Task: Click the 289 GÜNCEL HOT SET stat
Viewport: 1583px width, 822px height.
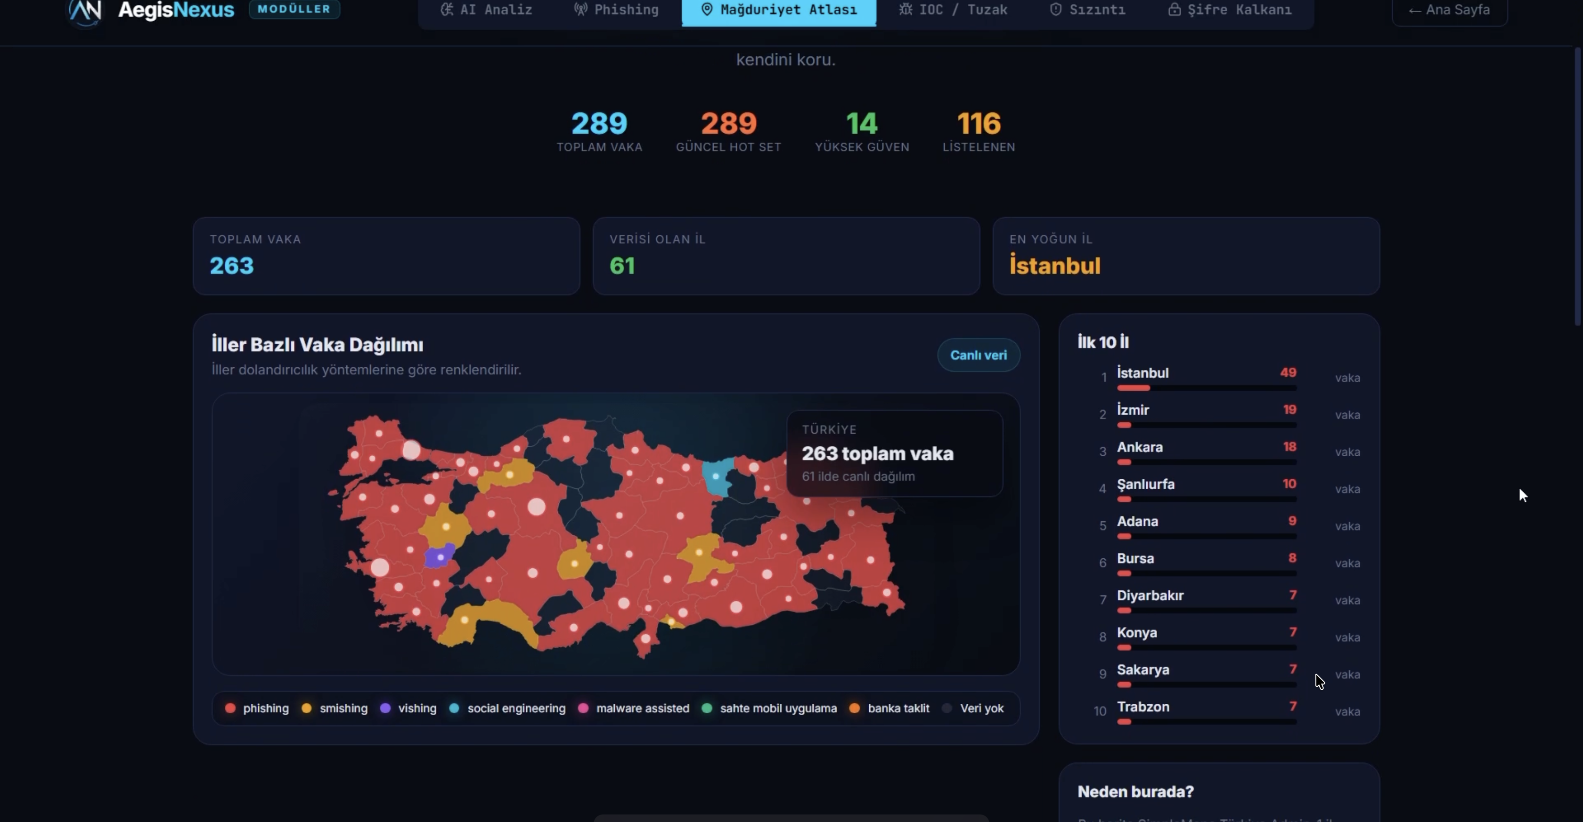Action: coord(728,131)
